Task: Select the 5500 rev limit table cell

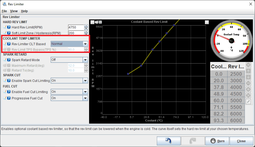Action: click(236, 107)
